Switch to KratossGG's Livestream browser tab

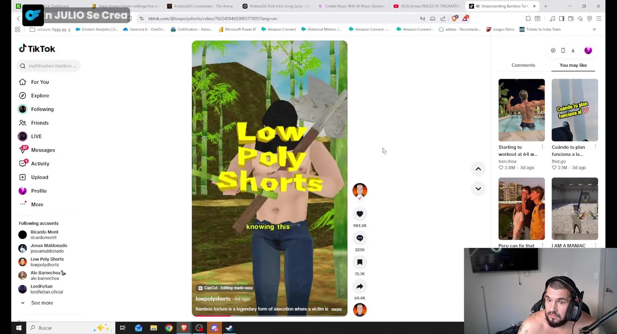200,6
